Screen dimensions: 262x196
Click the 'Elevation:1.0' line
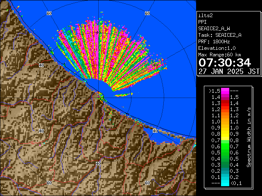tap(217, 48)
